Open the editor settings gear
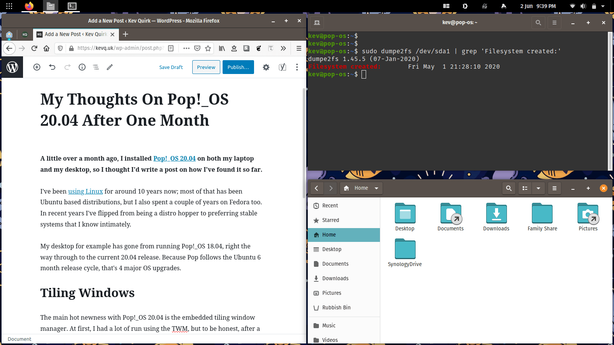Screen dimensions: 614x345 (266, 67)
